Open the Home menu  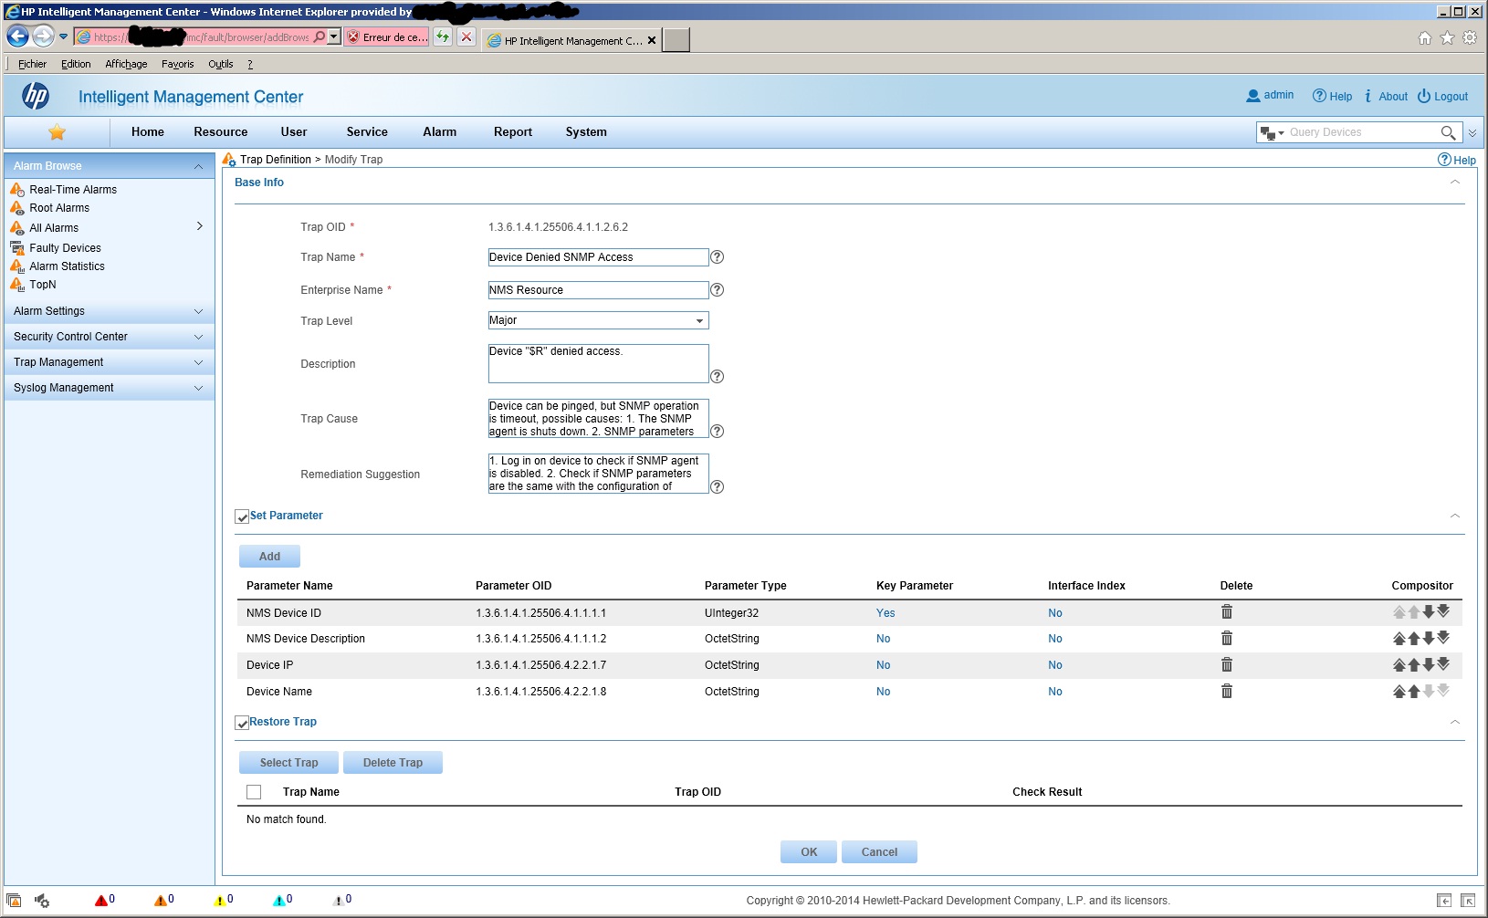(148, 132)
